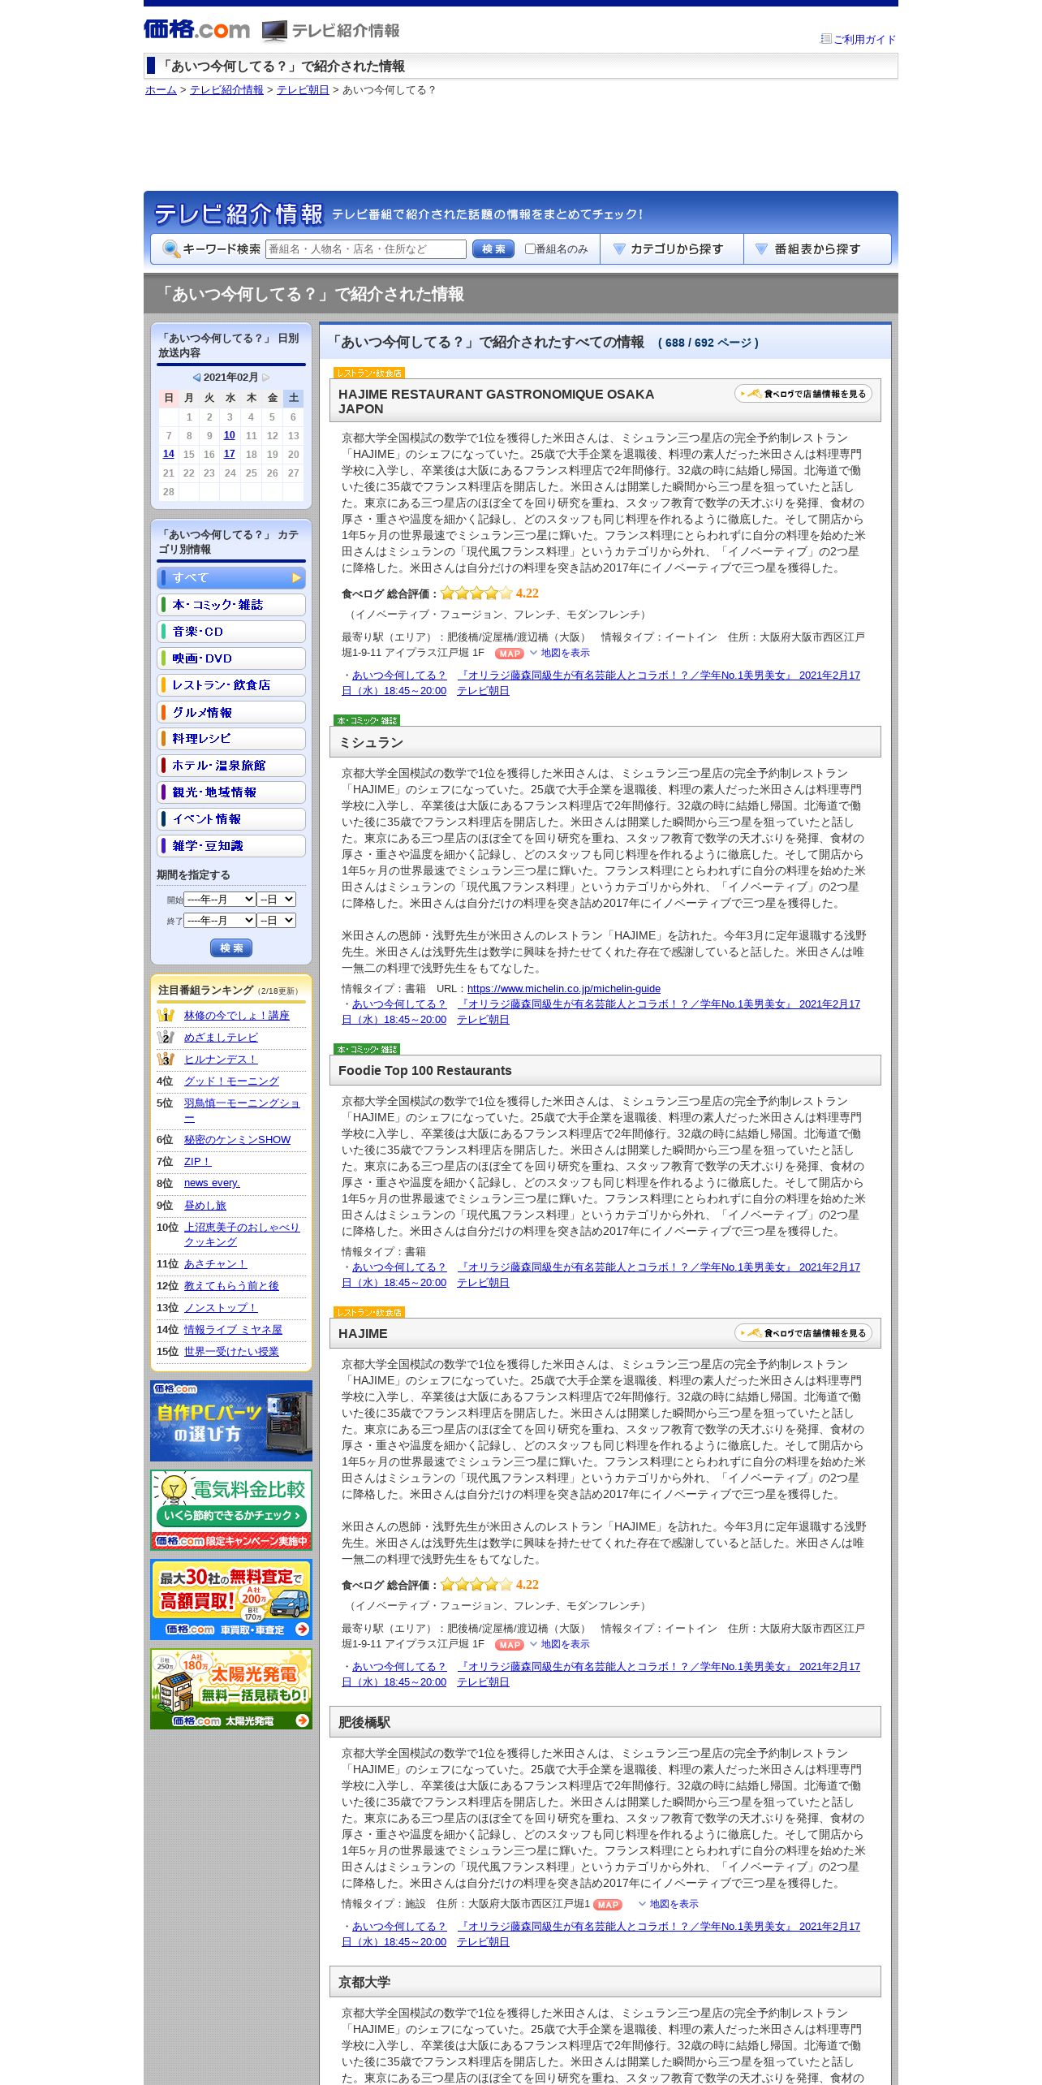Open 林修の今でしょ！講座 ranking link
This screenshot has width=1042, height=2085.
point(236,1016)
